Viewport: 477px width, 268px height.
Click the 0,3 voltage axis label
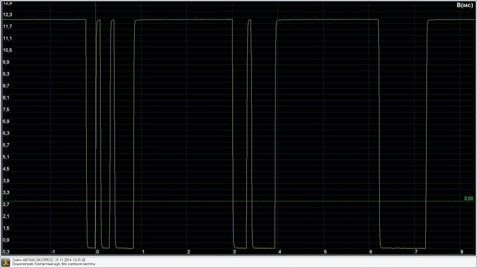tap(6, 252)
